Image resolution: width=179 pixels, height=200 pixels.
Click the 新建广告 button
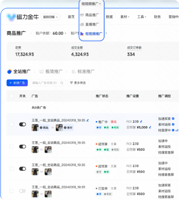pos(17,83)
